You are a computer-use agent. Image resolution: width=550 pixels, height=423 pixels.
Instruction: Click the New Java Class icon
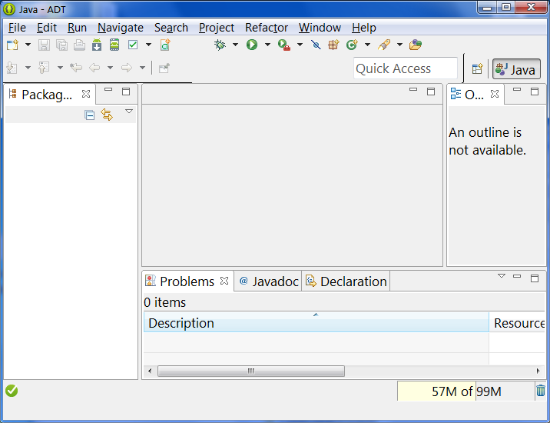(x=352, y=45)
